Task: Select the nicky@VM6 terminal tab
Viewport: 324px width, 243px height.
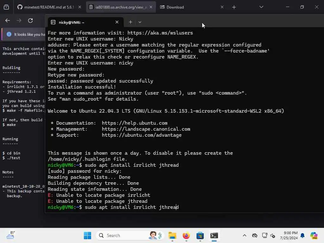Action: tap(85, 22)
